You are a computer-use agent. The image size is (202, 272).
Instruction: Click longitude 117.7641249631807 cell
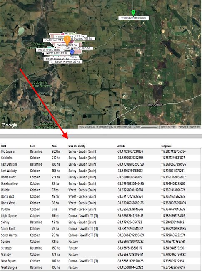click(173, 158)
